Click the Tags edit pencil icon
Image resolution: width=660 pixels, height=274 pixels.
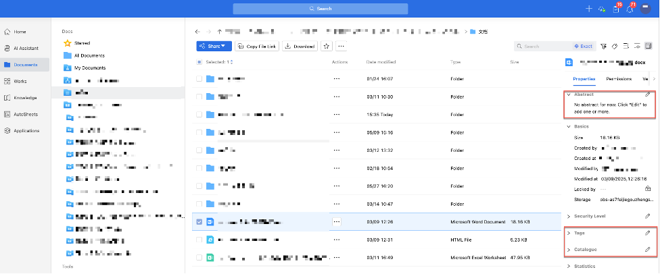coord(648,233)
